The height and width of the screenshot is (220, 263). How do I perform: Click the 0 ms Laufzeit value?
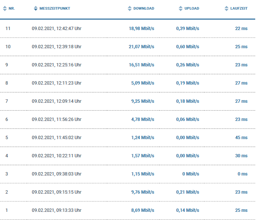[243, 174]
